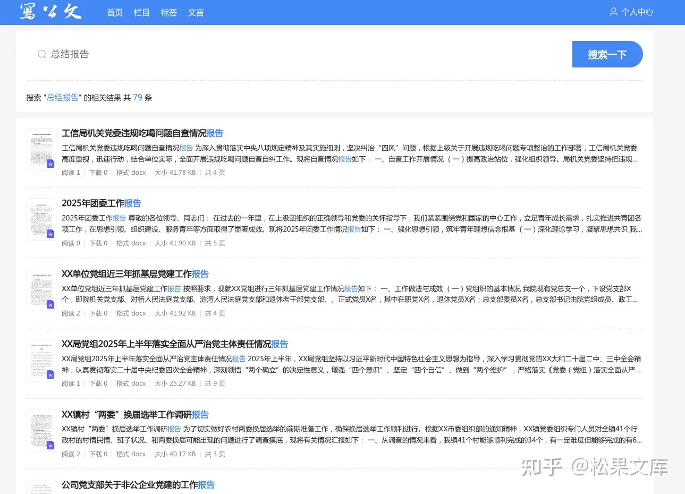Viewport: 685px width, 494px height.
Task: Click Word badge on XX单位党组 thumbnail
Action: pyautogui.click(x=50, y=304)
